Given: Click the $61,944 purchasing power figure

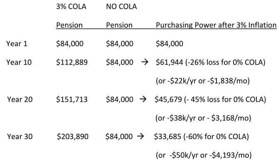Looking at the screenshot, I should [169, 62].
